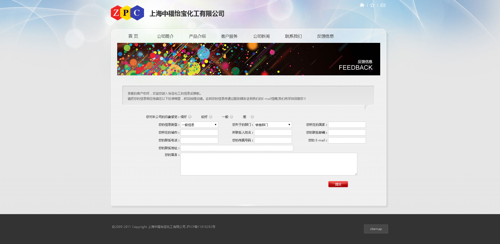The image size is (500, 244).
Task: Open the 首页 menu item
Action: (133, 36)
